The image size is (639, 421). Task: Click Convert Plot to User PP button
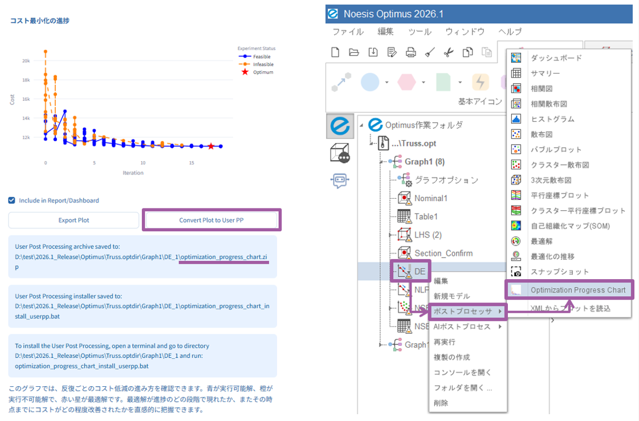pyautogui.click(x=211, y=220)
